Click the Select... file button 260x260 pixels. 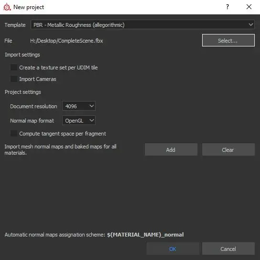tap(228, 40)
